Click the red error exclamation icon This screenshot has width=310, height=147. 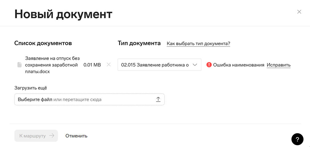pos(209,65)
